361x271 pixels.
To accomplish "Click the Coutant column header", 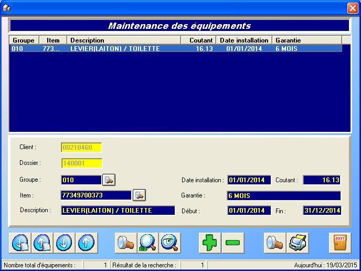I will coord(198,40).
